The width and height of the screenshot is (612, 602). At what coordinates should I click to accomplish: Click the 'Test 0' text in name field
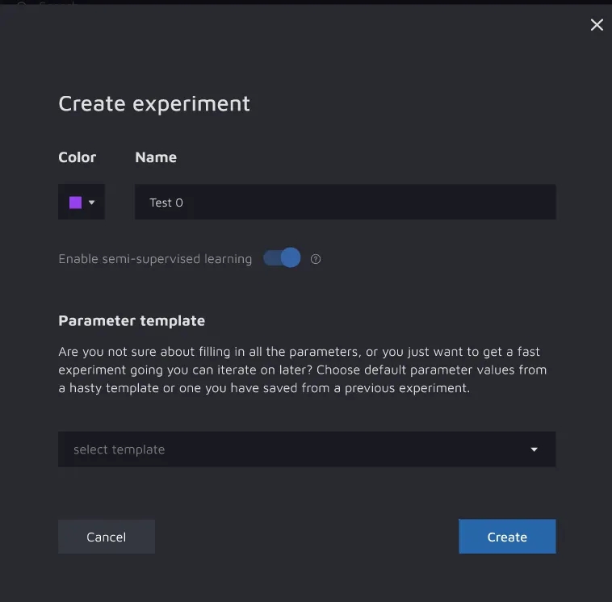point(166,203)
